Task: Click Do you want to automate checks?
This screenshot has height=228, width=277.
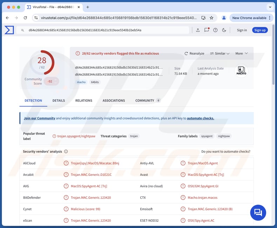Action: pos(226,151)
